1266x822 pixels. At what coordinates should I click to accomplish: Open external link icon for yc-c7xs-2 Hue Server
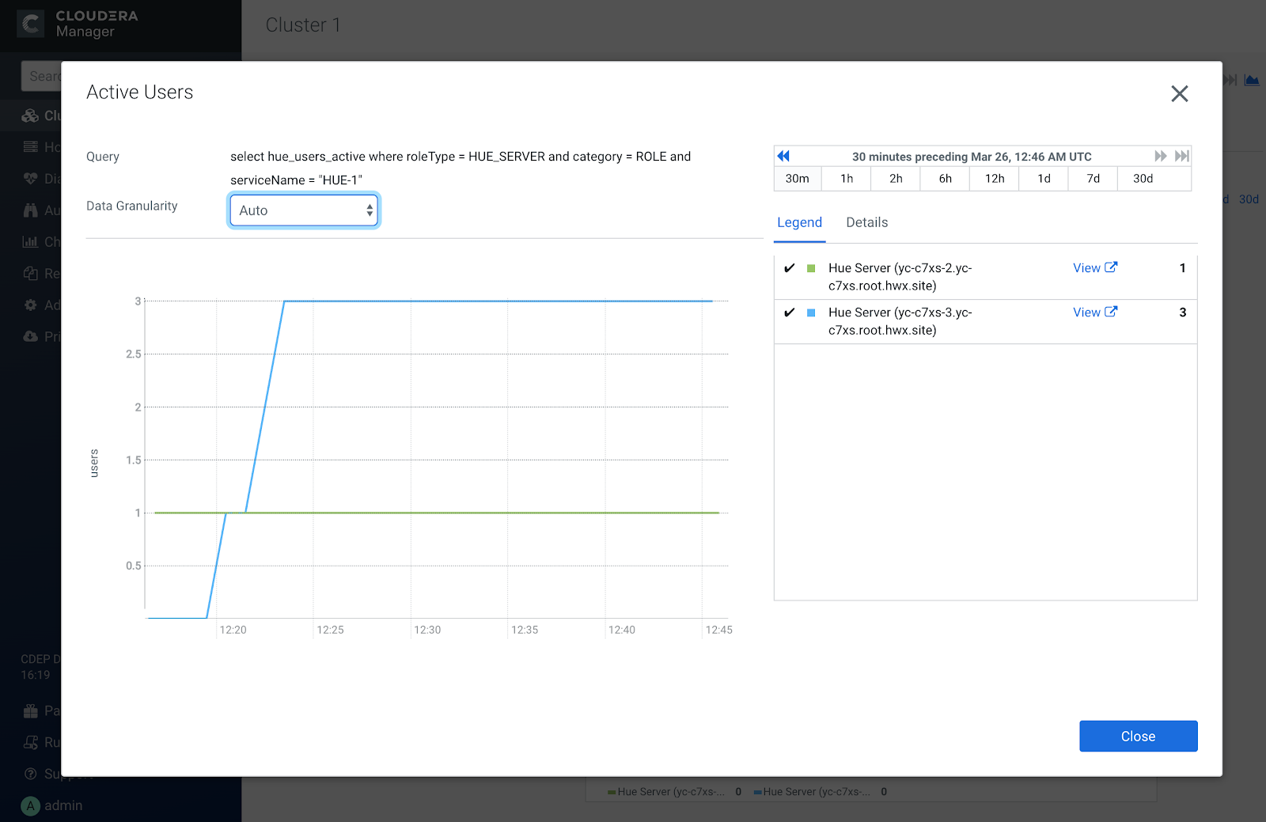click(x=1111, y=267)
